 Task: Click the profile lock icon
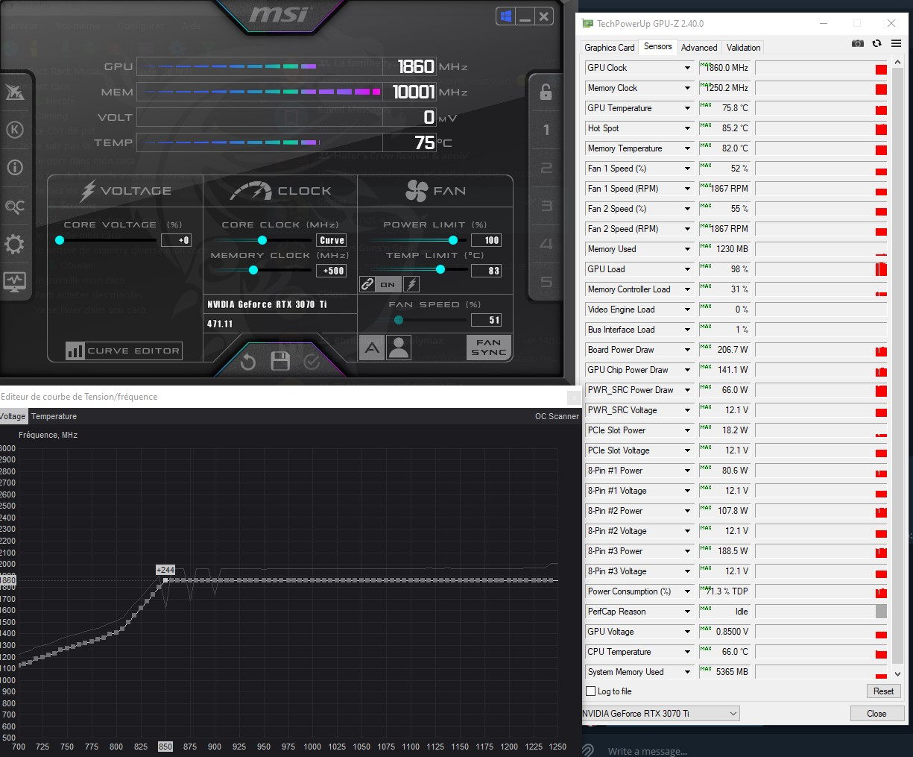[x=546, y=92]
